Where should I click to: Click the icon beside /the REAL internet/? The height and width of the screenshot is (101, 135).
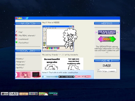tap(16, 35)
